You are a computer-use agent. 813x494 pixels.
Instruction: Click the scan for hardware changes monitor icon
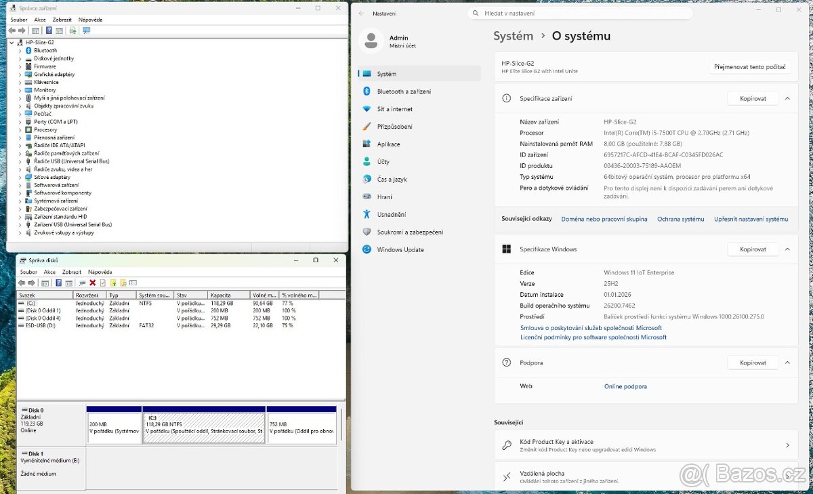click(86, 30)
